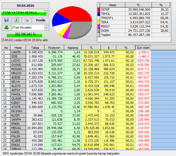Select the SISE stock cell

tap(18, 56)
